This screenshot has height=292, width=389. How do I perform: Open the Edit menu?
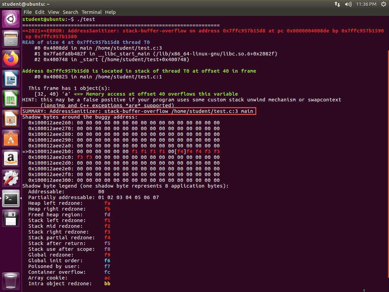tap(40, 12)
